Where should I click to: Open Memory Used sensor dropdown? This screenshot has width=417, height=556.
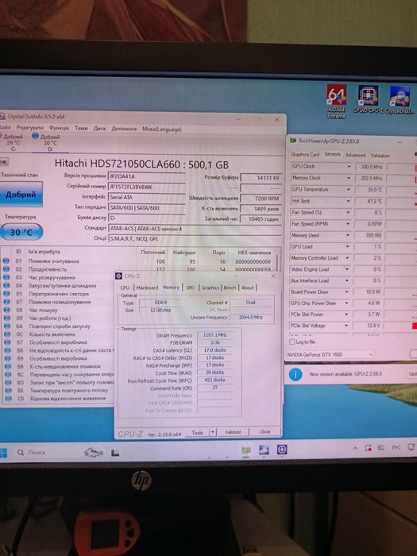tap(349, 235)
